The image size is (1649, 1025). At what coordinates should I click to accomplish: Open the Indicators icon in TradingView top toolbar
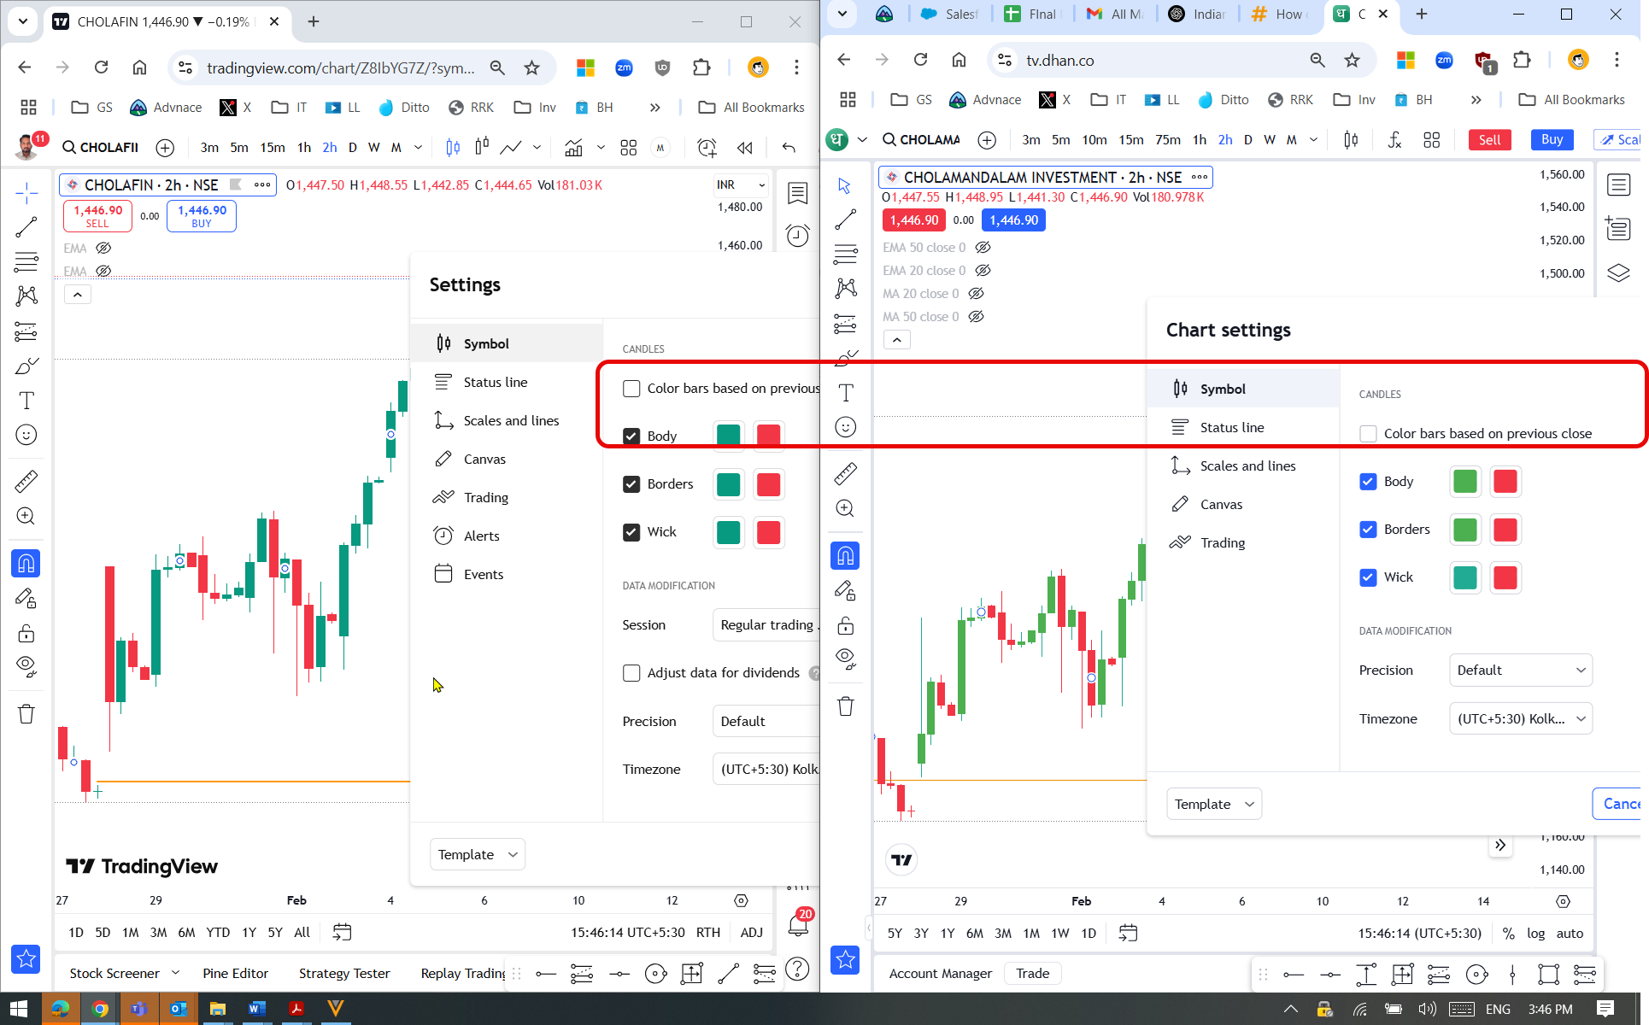(x=573, y=148)
